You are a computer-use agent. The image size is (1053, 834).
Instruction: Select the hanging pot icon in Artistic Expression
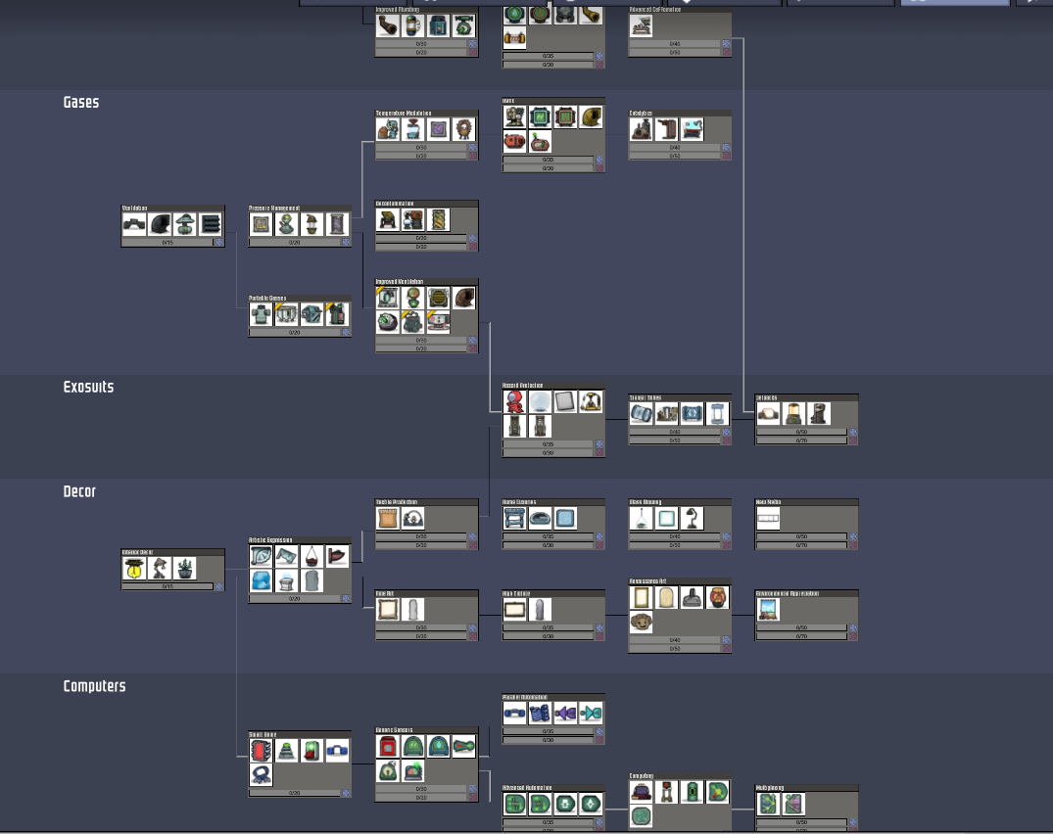tap(311, 557)
